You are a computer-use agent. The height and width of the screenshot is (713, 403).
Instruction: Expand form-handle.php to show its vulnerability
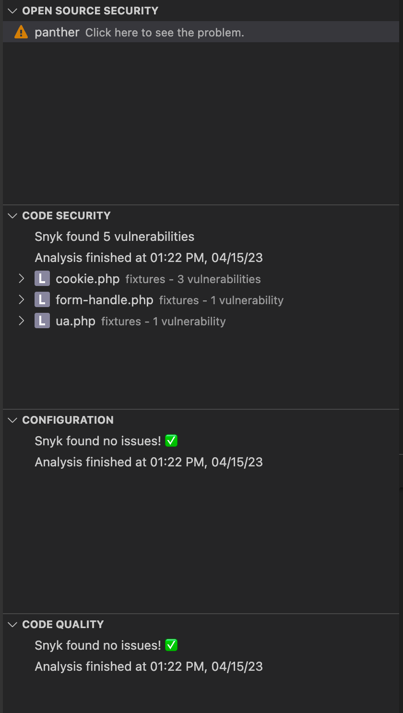pyautogui.click(x=22, y=299)
